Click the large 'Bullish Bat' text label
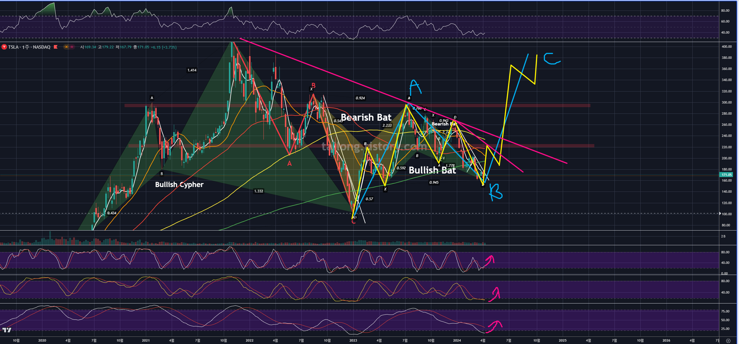This screenshot has height=344, width=739. (432, 170)
